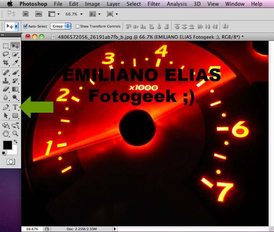Click the black foreground color swatch

(x=7, y=145)
